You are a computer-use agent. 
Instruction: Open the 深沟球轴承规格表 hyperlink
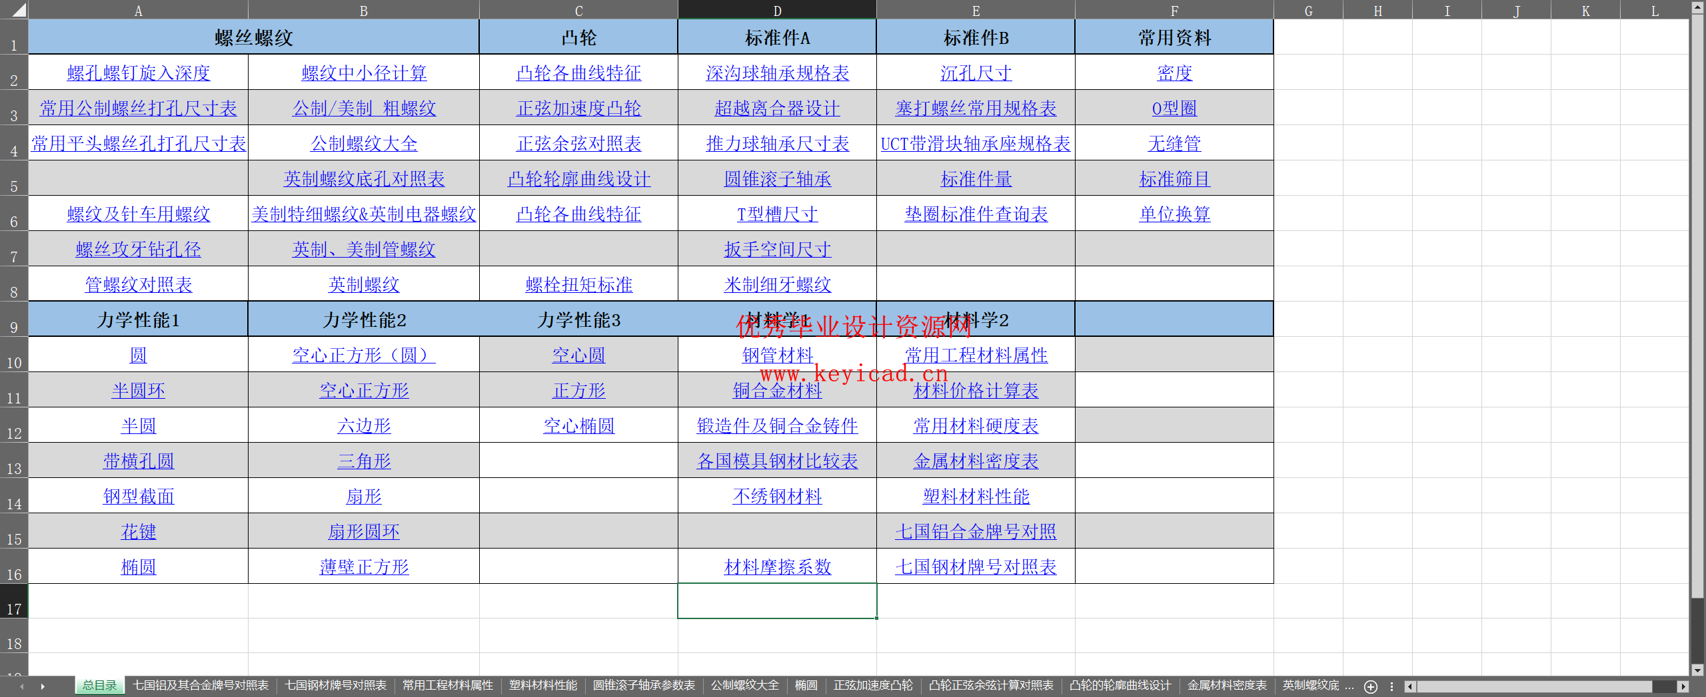click(x=776, y=73)
